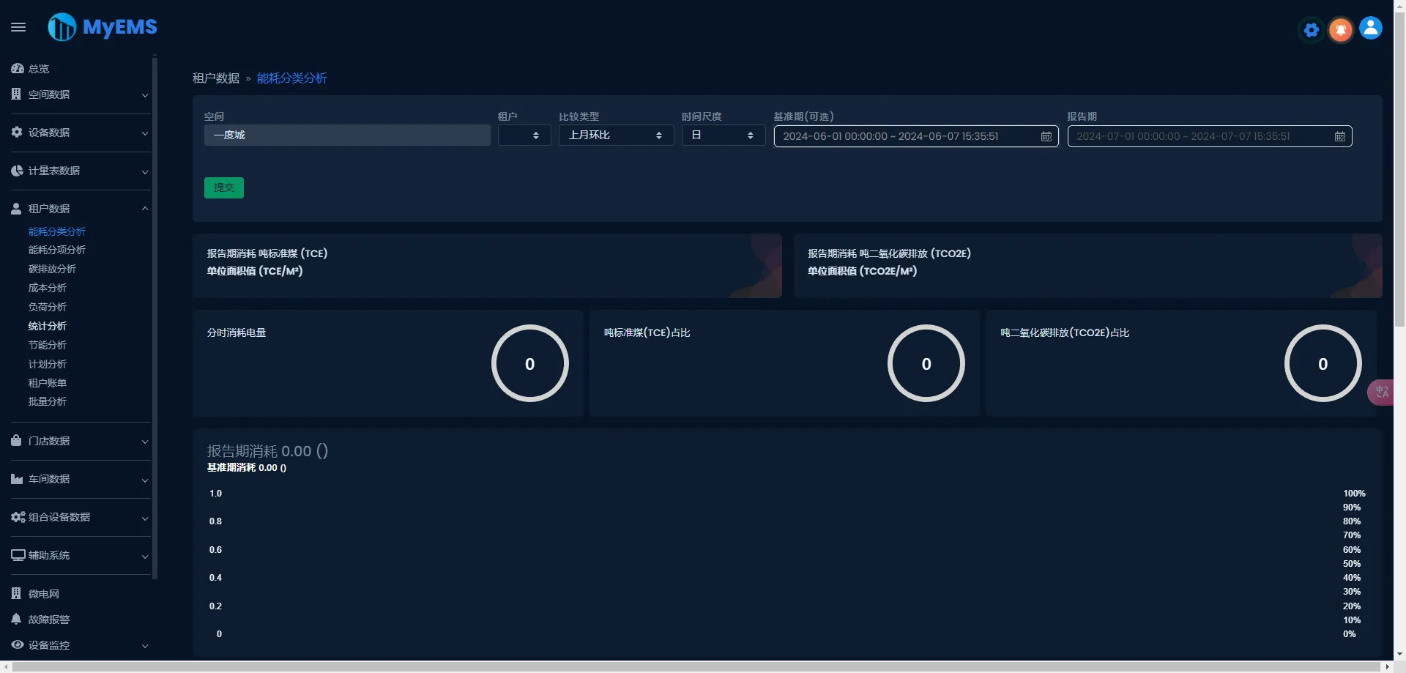Click the 空间 field showing 一度城
The width and height of the screenshot is (1406, 673).
[347, 135]
